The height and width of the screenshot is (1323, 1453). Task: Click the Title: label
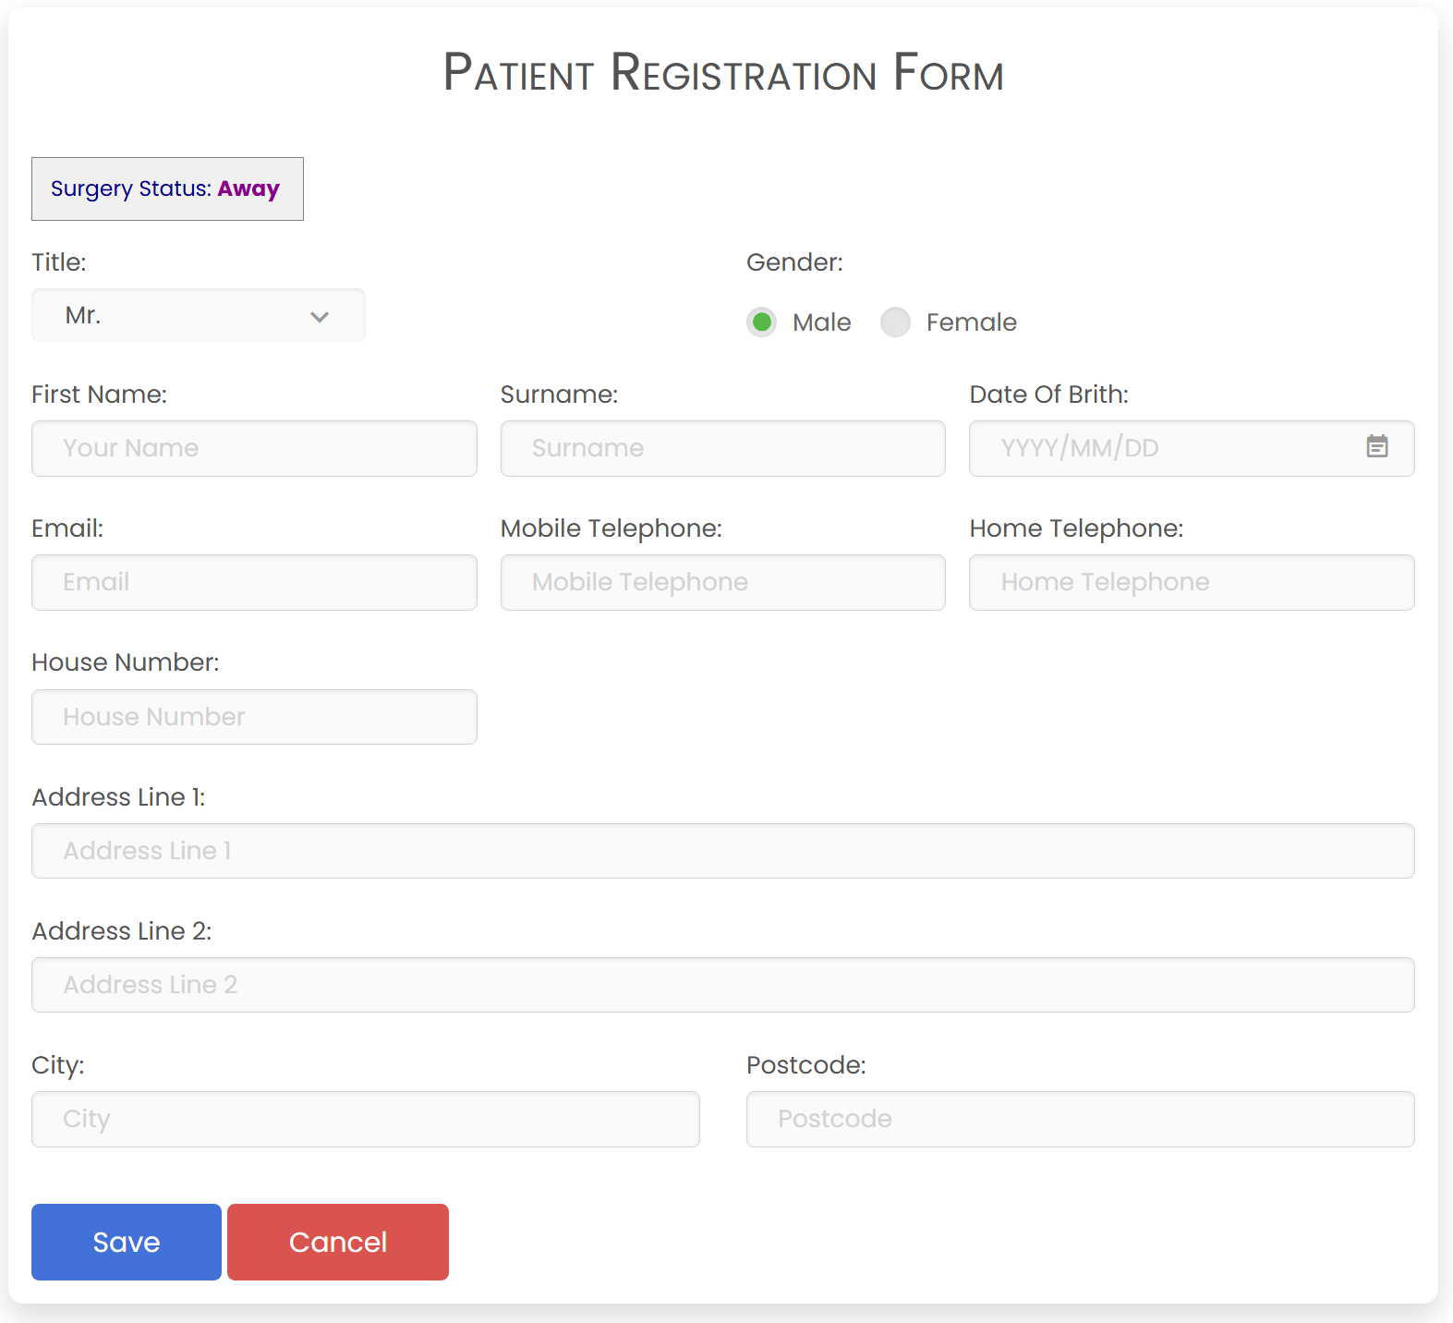pos(59,262)
